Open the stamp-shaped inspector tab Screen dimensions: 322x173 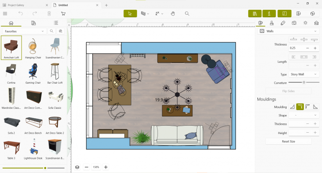coord(272,23)
